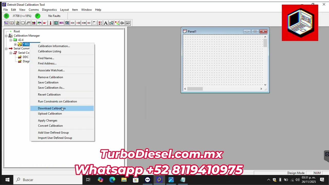The width and height of the screenshot is (329, 185).
Task: Open the Comms menu
Action: tap(34, 10)
